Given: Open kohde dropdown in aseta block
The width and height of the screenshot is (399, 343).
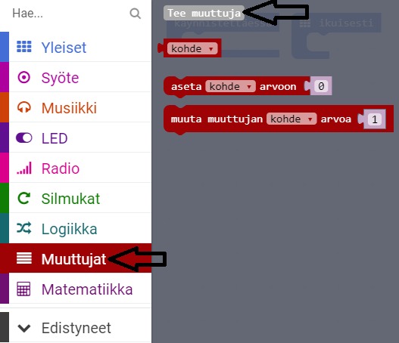Looking at the screenshot, I should click(x=230, y=87).
